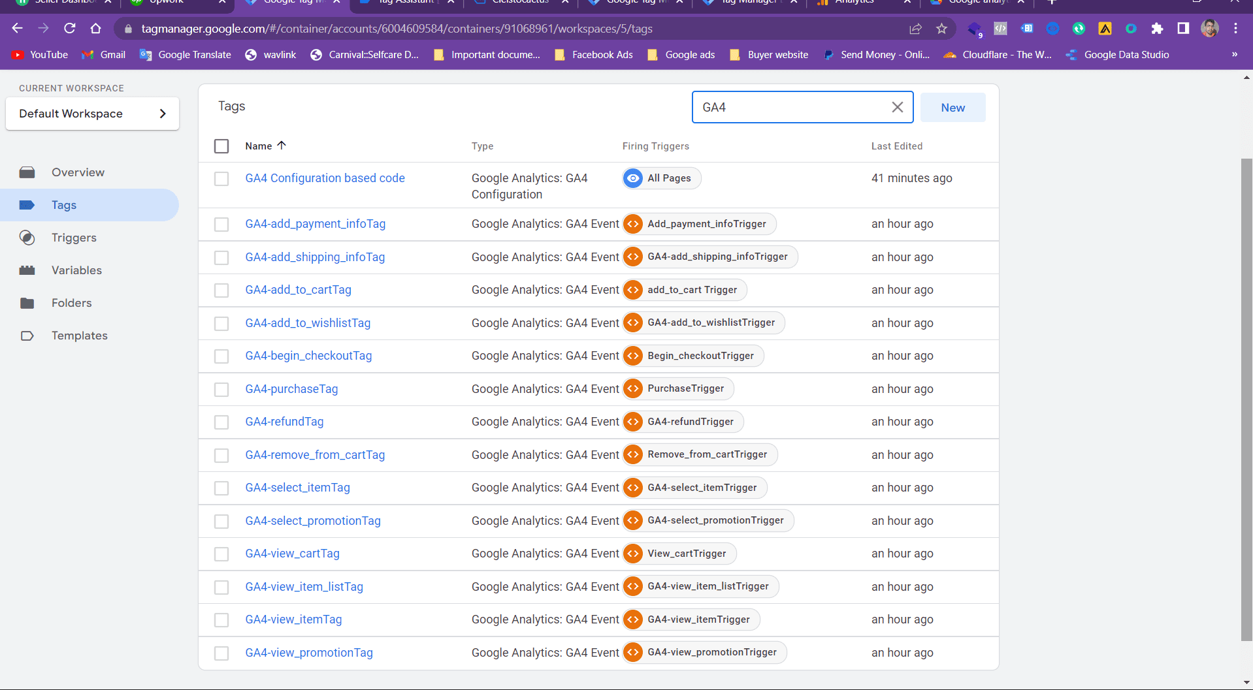Bookmark this page with the star icon
The image size is (1253, 690).
(941, 29)
